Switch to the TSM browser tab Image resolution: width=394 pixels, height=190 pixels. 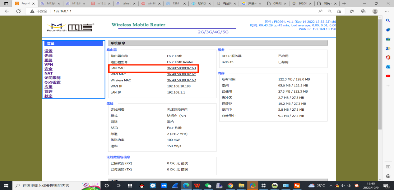(176, 3)
